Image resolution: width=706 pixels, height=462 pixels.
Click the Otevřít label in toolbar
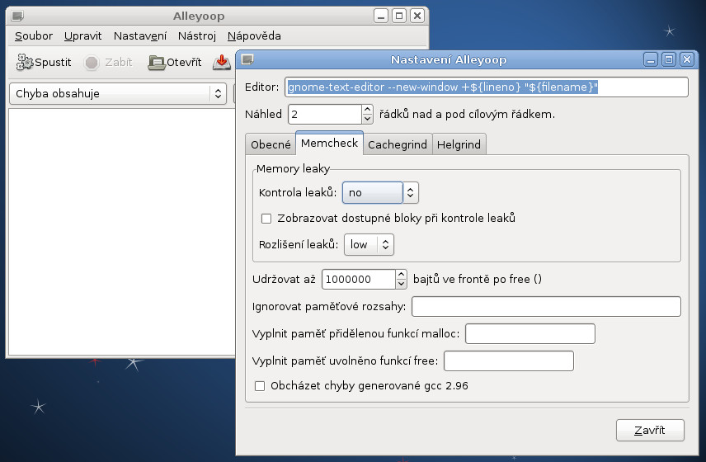(184, 63)
